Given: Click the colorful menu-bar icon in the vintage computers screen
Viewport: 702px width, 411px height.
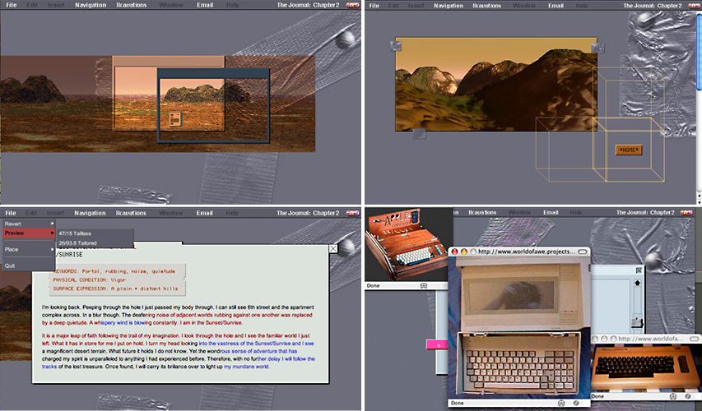Looking at the screenshot, I should (x=687, y=213).
